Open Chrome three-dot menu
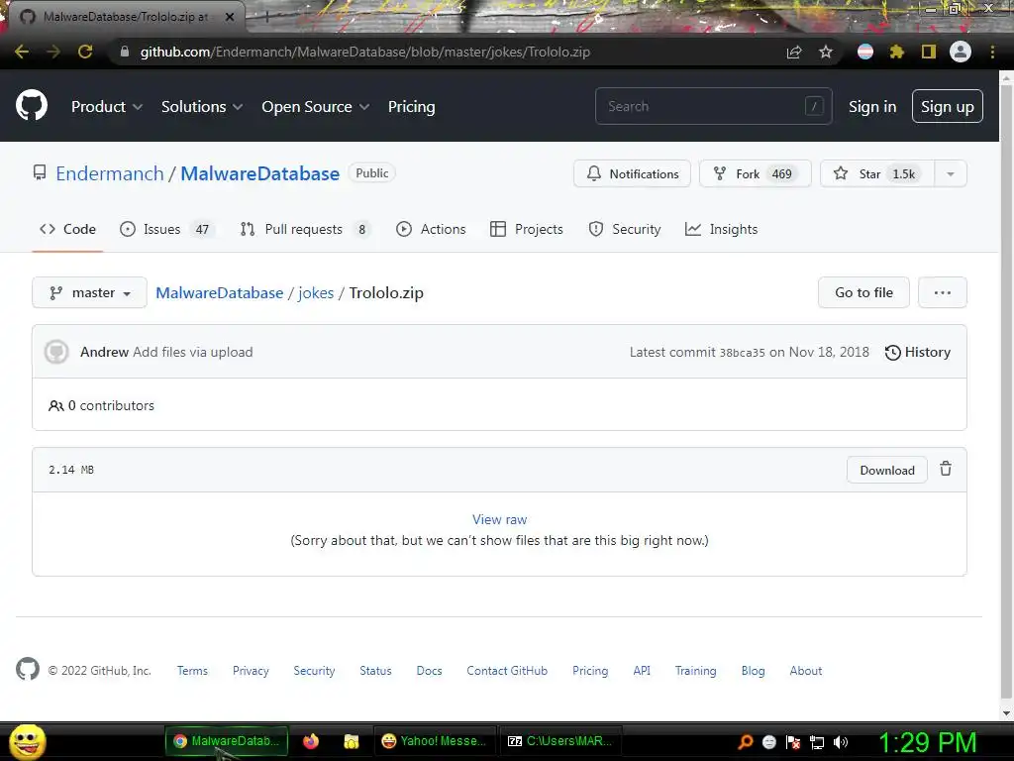The image size is (1014, 761). 992,52
